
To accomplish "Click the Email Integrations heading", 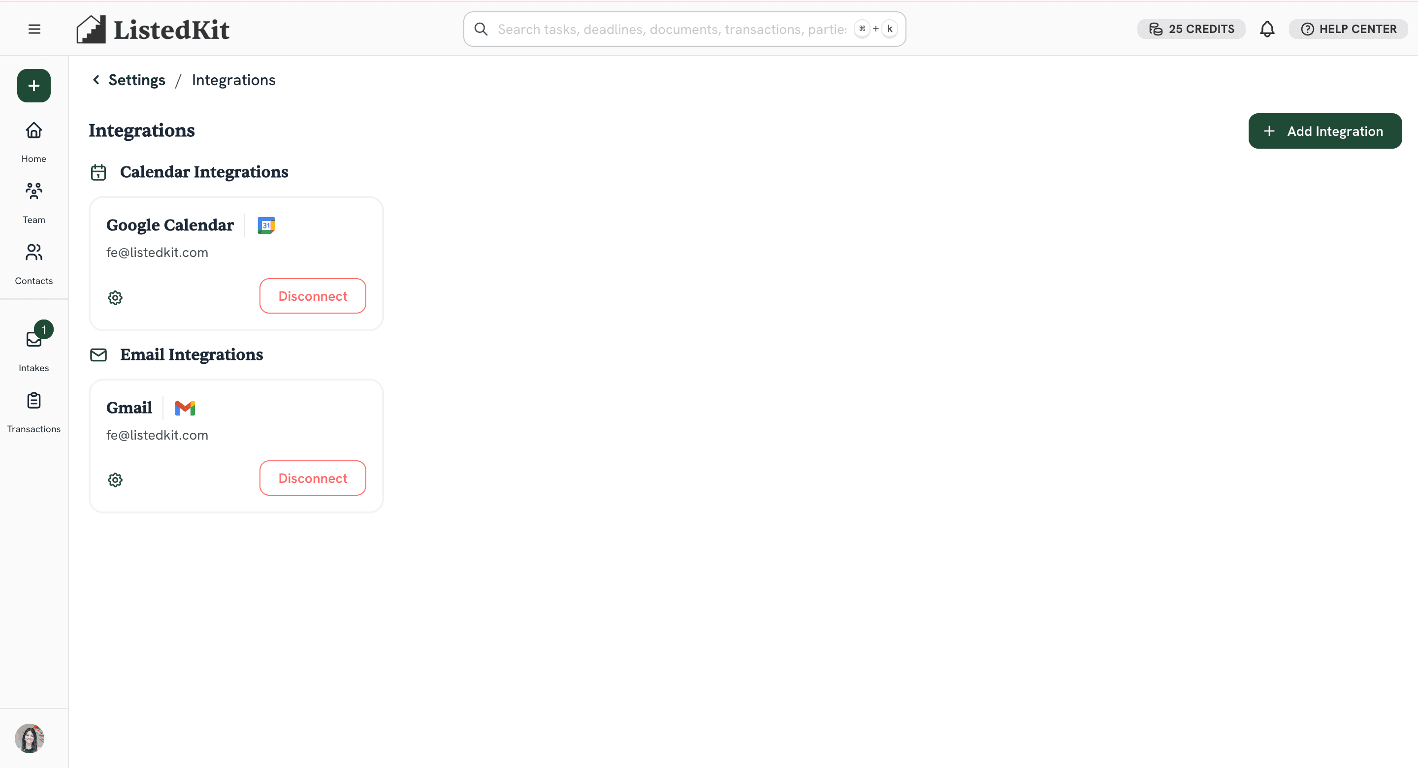I will pos(191,354).
